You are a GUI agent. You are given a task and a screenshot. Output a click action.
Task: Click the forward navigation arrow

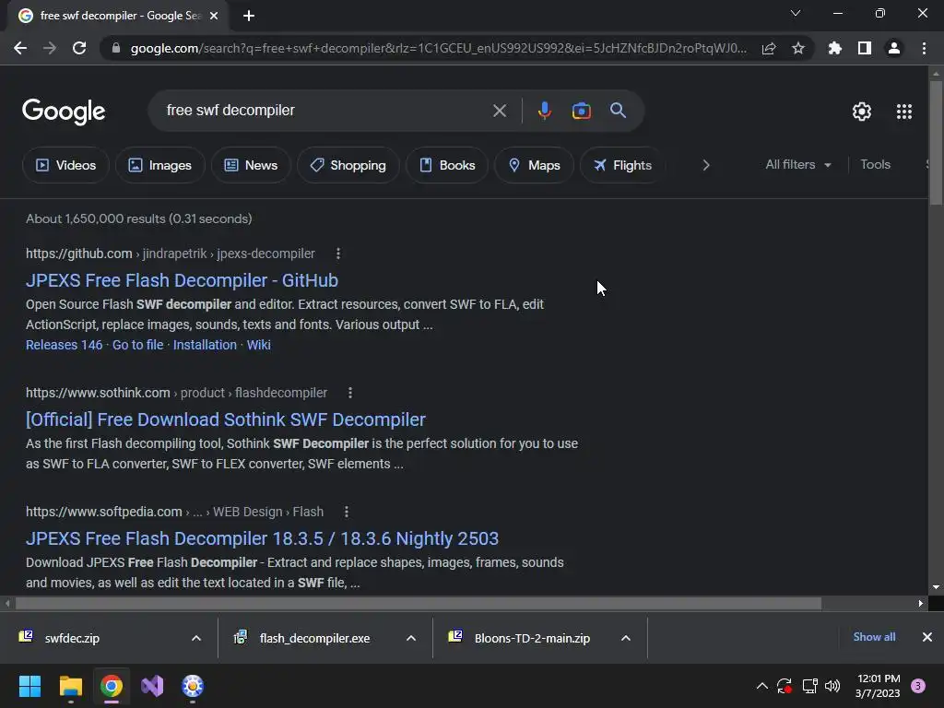[50, 48]
